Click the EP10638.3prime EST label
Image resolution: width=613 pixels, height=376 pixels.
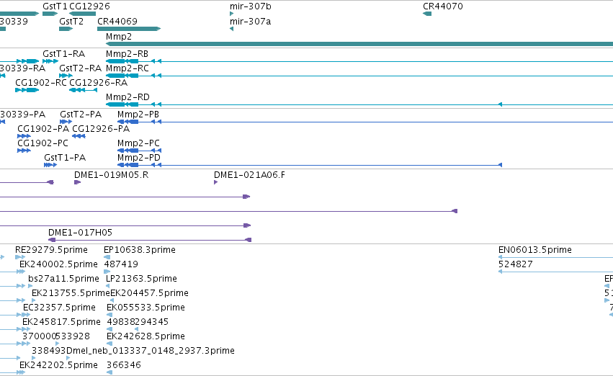click(x=140, y=250)
